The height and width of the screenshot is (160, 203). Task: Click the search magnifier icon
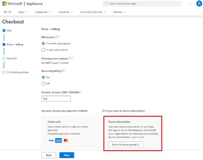pyautogui.click(x=106, y=3)
